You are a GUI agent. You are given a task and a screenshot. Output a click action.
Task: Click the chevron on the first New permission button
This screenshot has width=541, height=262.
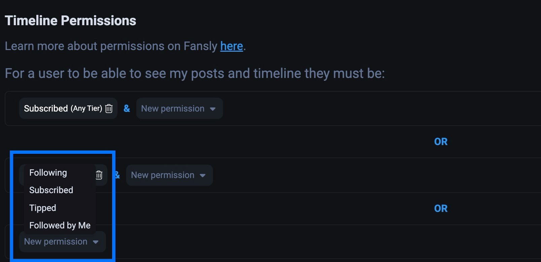pyautogui.click(x=213, y=108)
